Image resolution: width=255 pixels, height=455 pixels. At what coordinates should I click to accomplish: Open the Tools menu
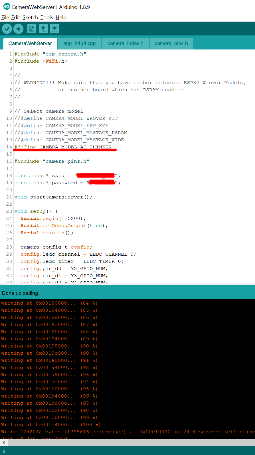[x=47, y=17]
